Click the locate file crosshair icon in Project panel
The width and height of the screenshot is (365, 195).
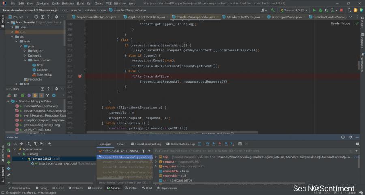[x=36, y=17]
